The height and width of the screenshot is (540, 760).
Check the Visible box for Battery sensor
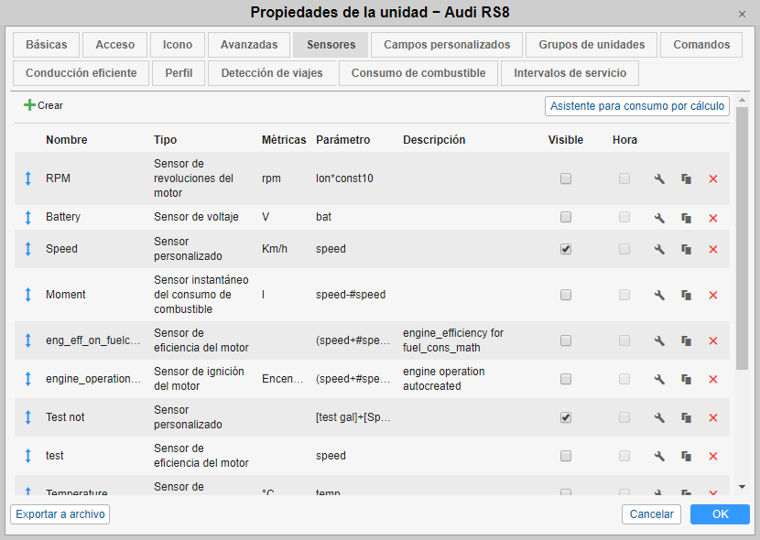coord(566,217)
